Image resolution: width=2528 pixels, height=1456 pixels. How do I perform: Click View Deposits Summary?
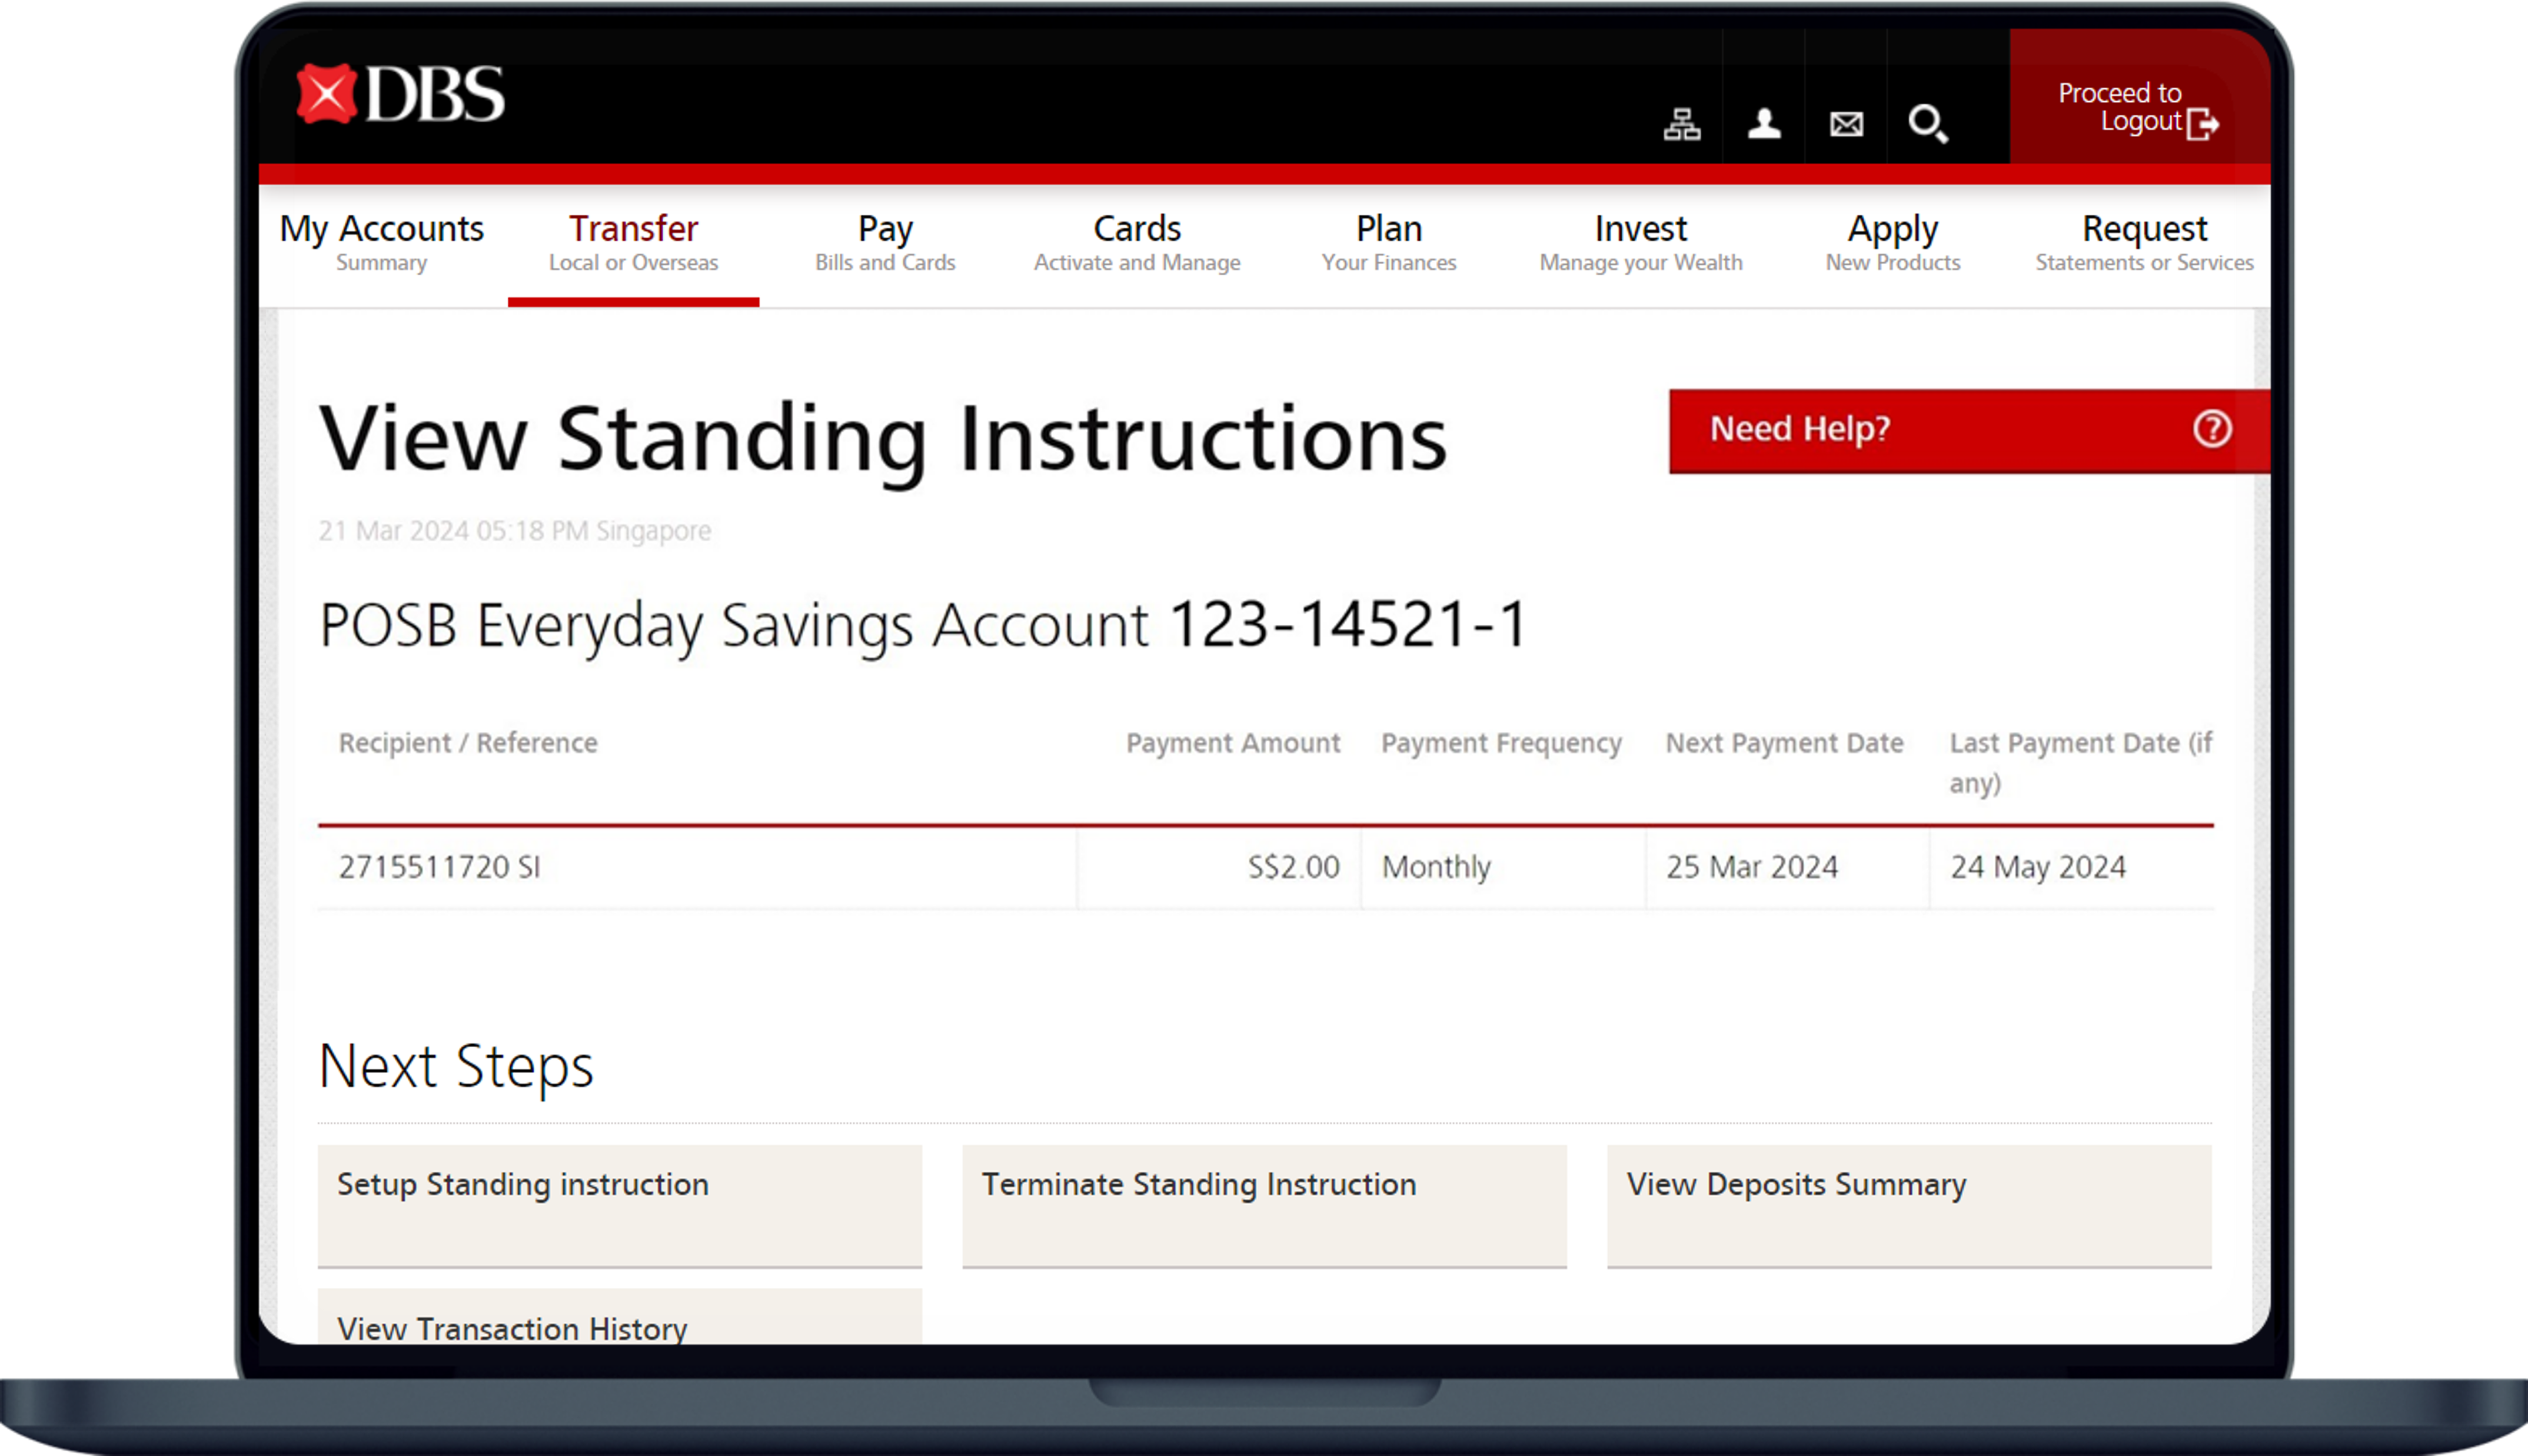[1909, 1206]
